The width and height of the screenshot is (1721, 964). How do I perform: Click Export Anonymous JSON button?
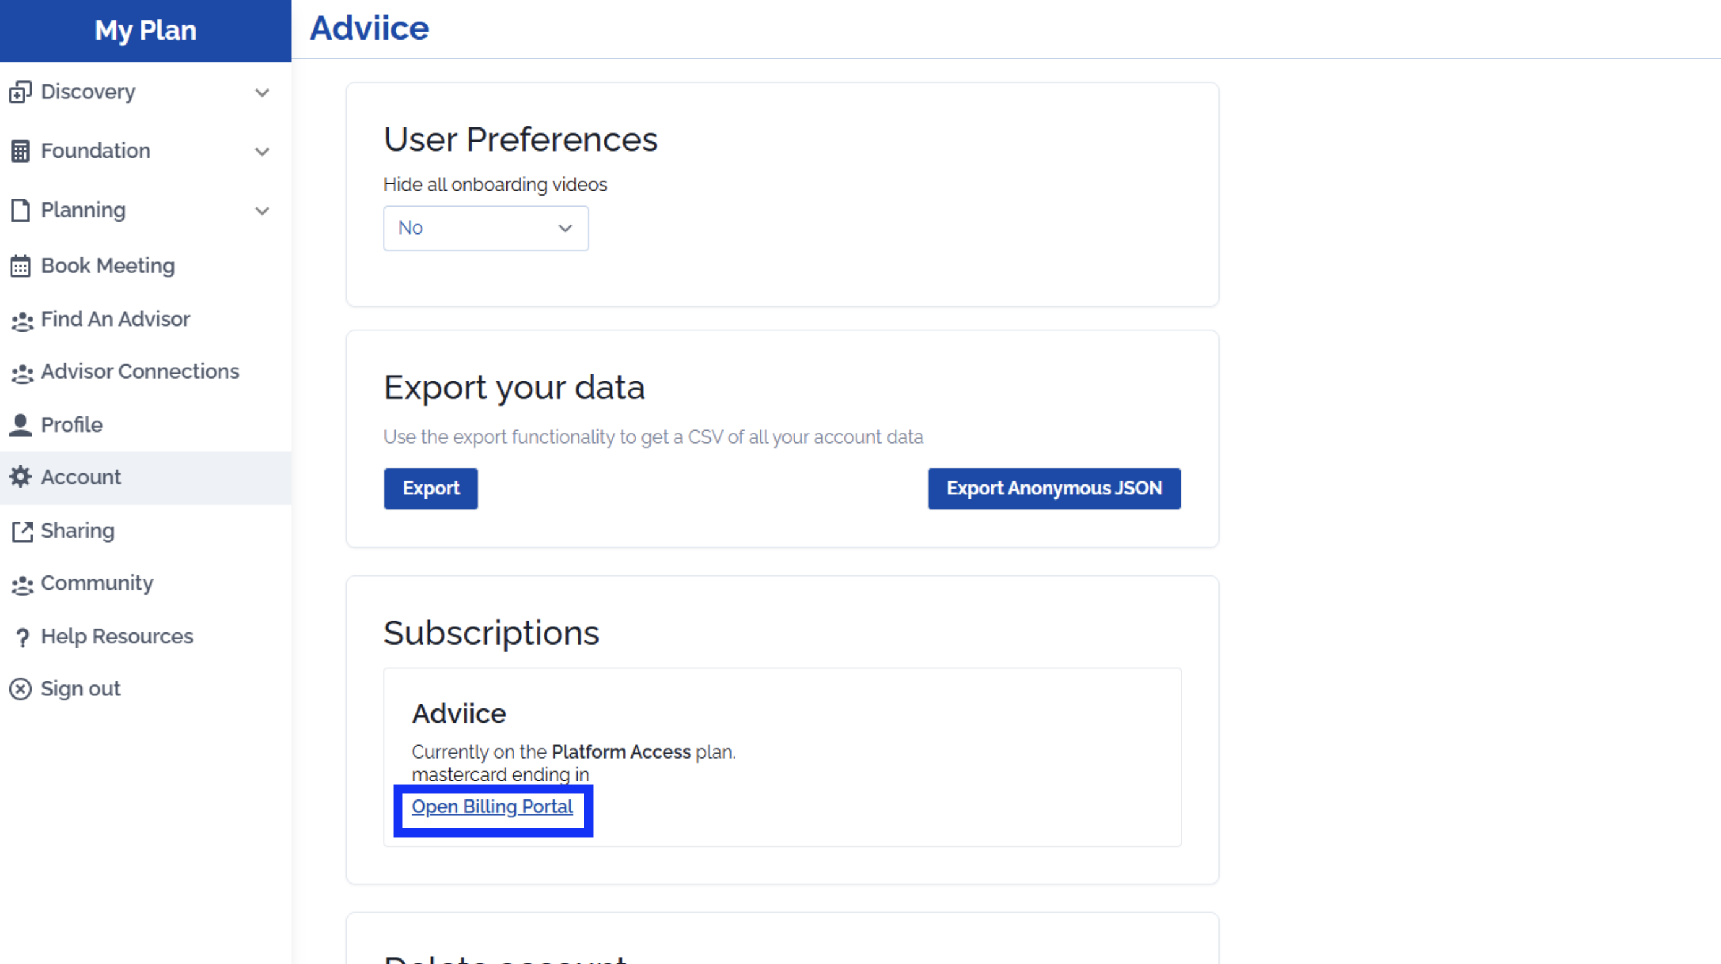[x=1054, y=489]
